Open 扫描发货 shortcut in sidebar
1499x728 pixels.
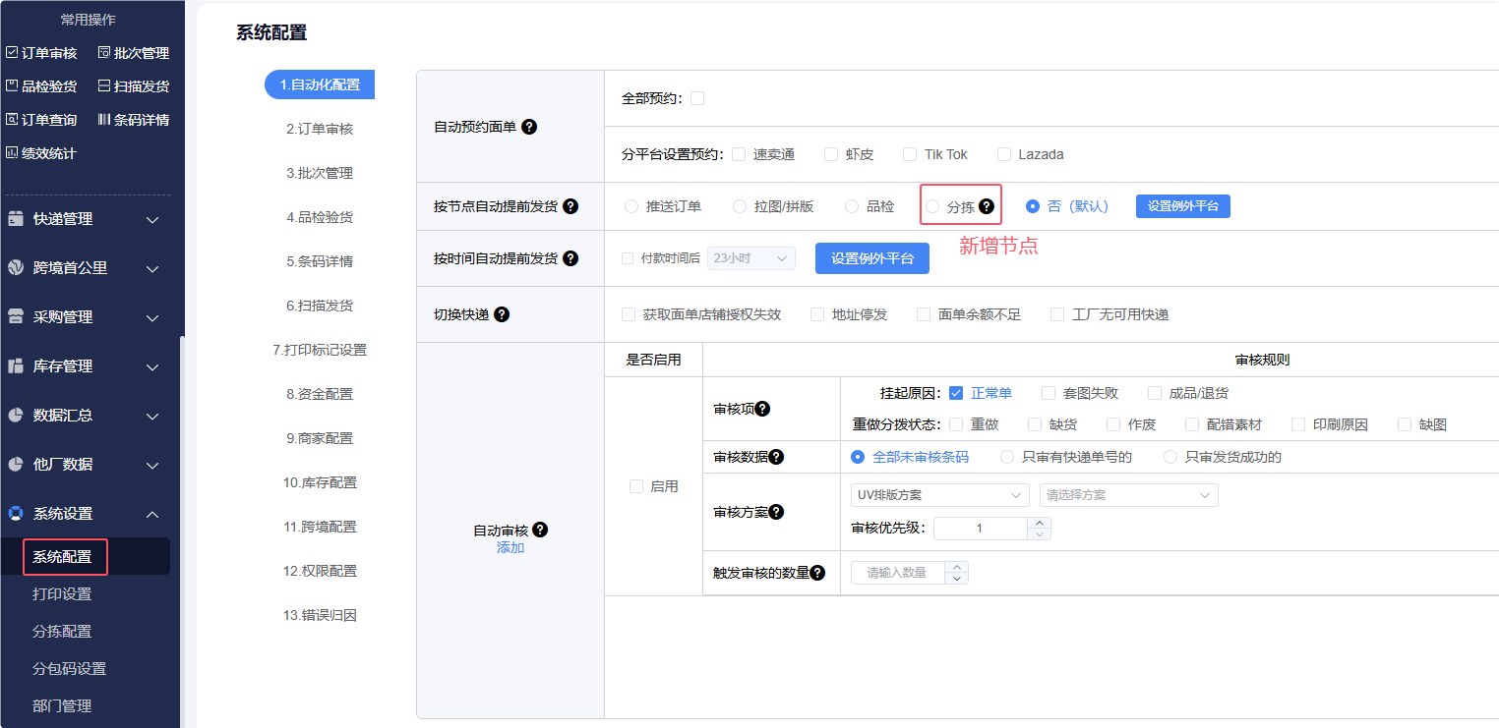[134, 86]
